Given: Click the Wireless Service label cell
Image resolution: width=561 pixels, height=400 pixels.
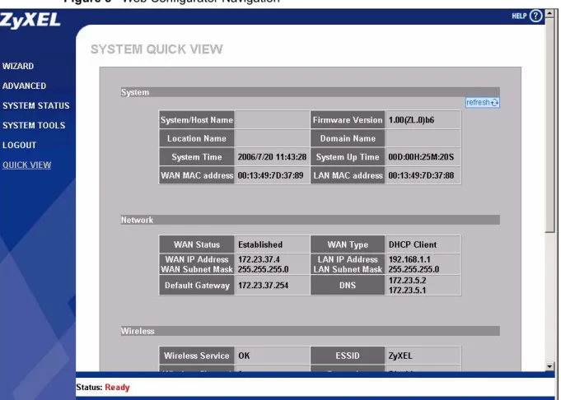Looking at the screenshot, I should coord(197,356).
